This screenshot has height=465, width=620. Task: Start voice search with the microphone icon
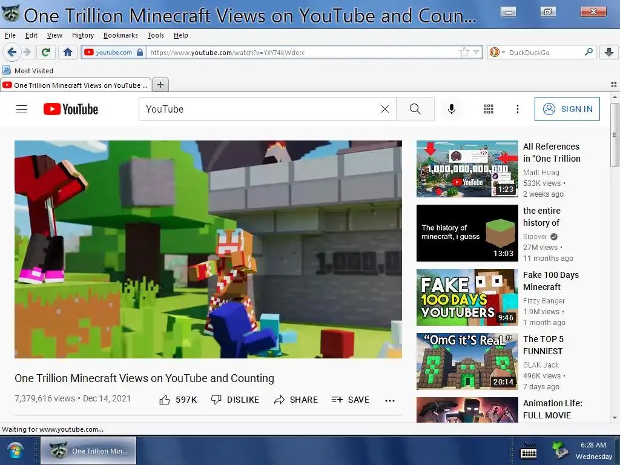[451, 109]
